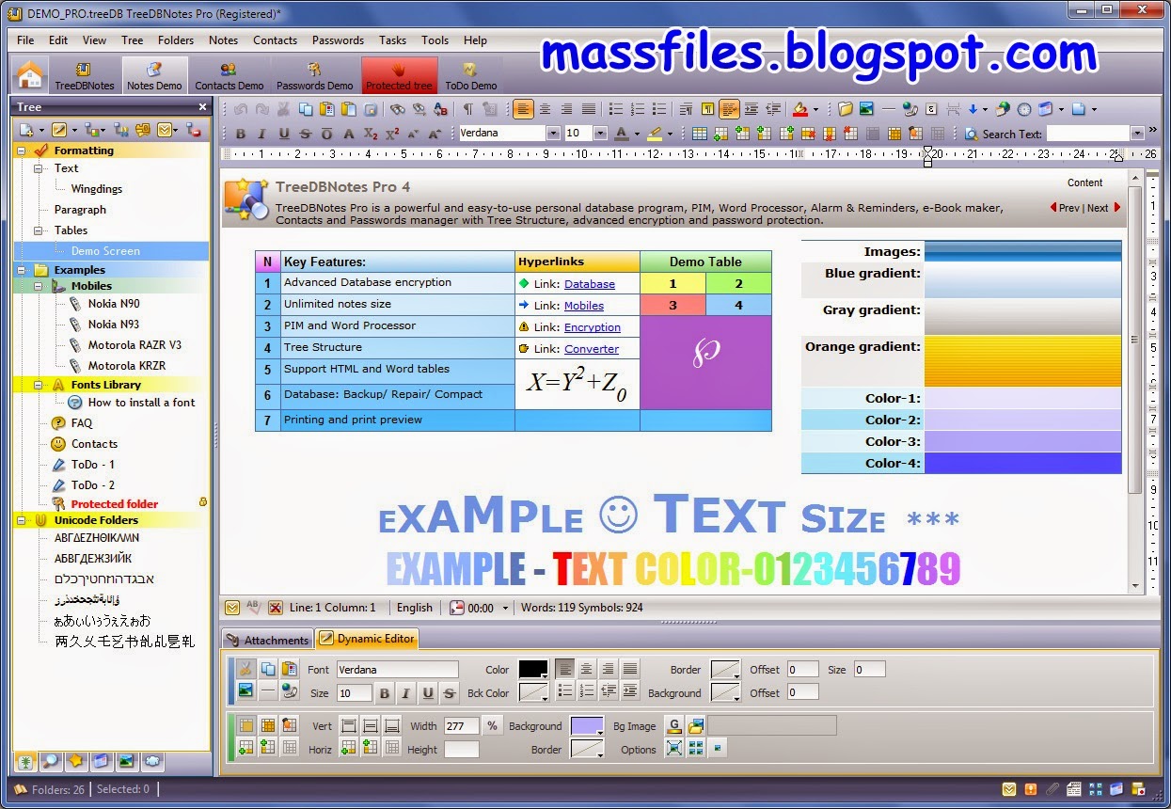Collapse the Fonts Library folder

tap(38, 385)
